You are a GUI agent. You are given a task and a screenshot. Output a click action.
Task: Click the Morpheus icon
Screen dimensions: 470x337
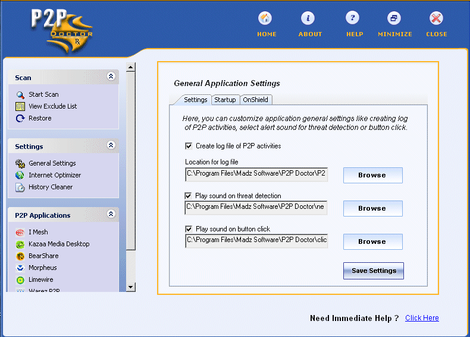pyautogui.click(x=20, y=268)
